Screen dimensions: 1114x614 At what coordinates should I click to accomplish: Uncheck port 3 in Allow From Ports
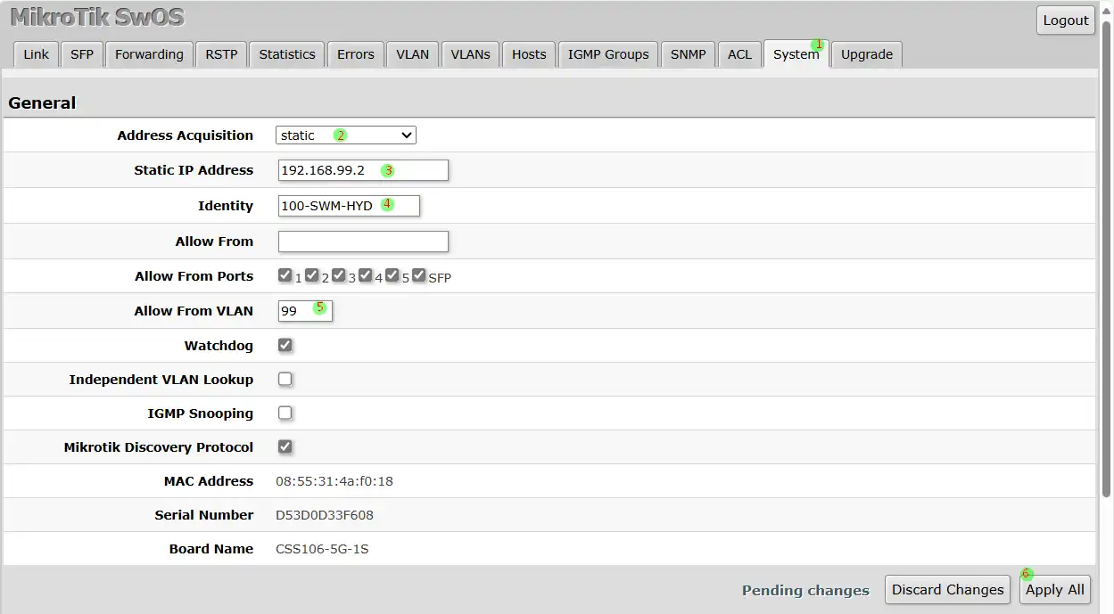tap(339, 275)
